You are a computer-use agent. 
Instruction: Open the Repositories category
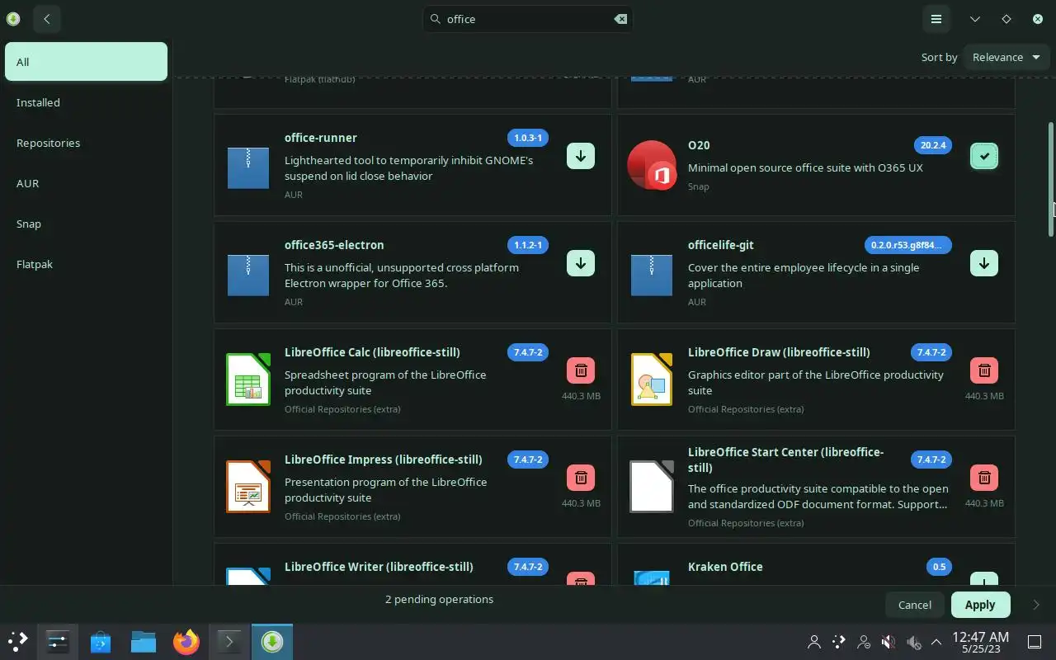click(x=86, y=143)
